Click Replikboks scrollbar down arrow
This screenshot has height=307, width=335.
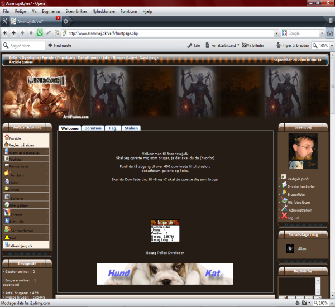(x=318, y=292)
